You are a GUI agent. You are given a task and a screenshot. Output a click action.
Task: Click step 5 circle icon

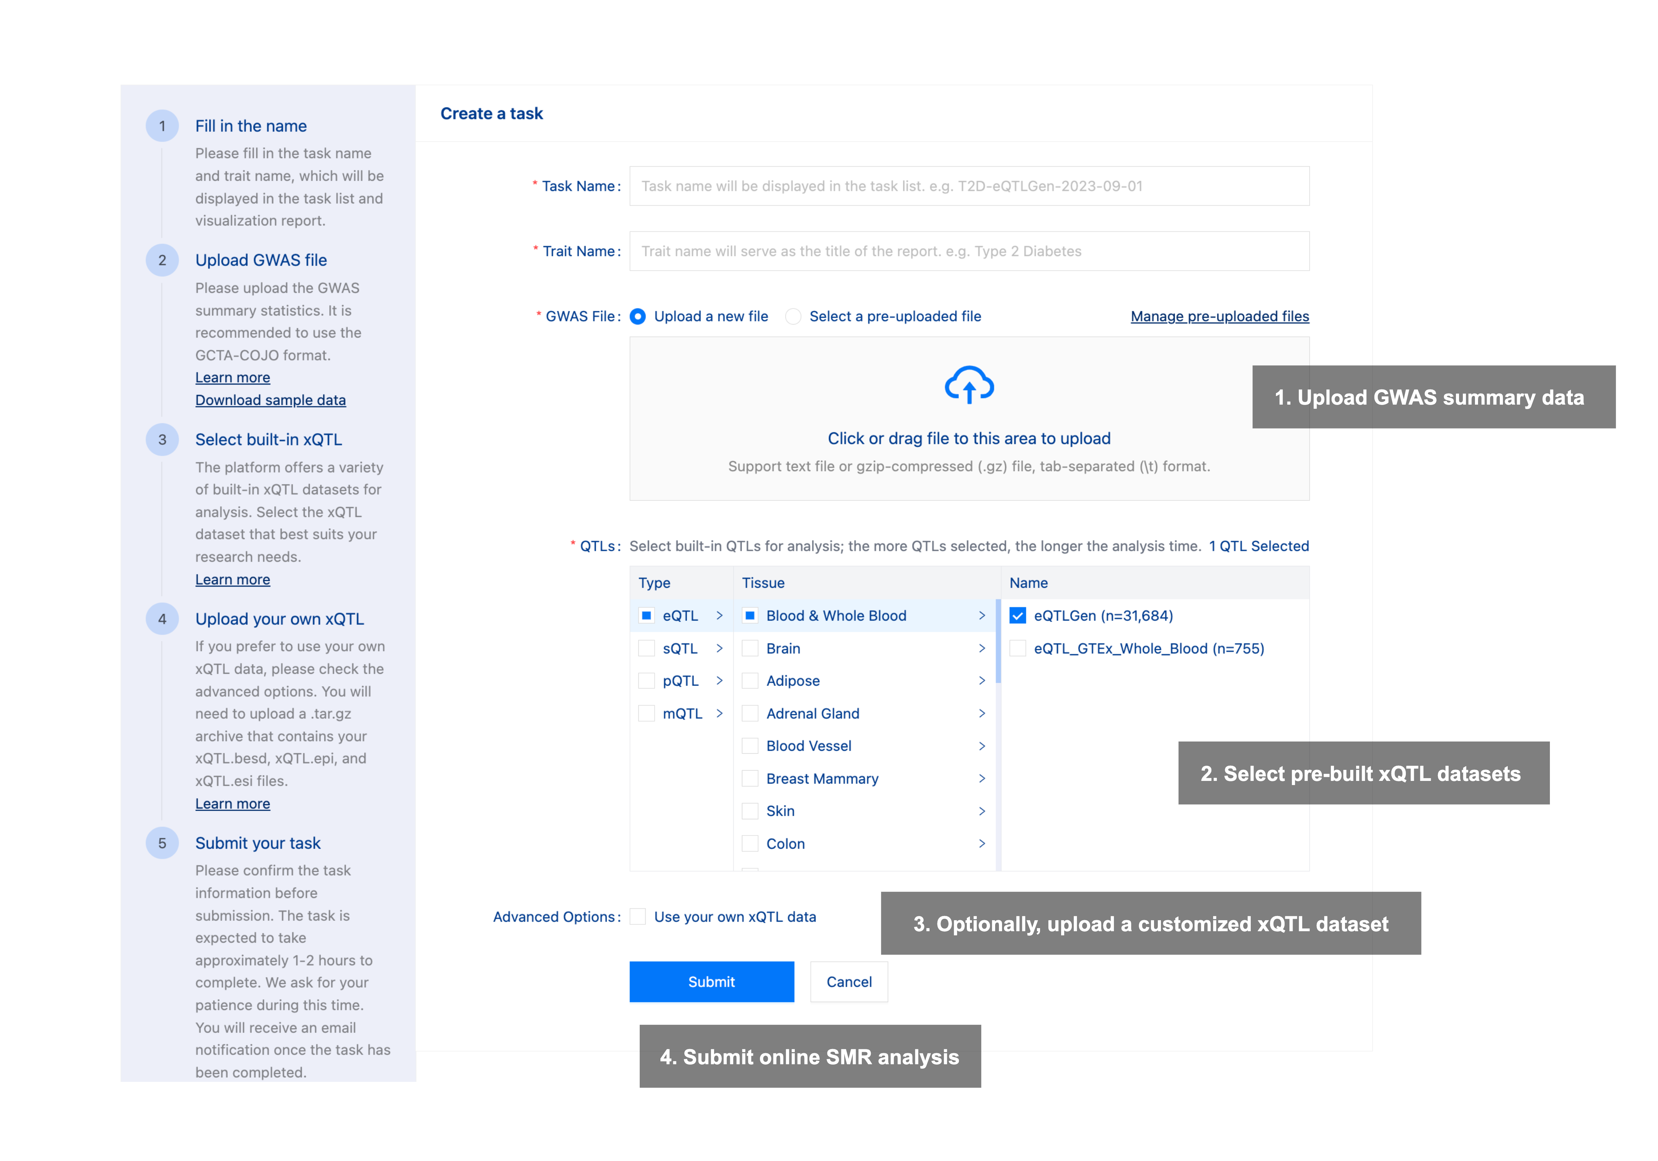click(162, 843)
